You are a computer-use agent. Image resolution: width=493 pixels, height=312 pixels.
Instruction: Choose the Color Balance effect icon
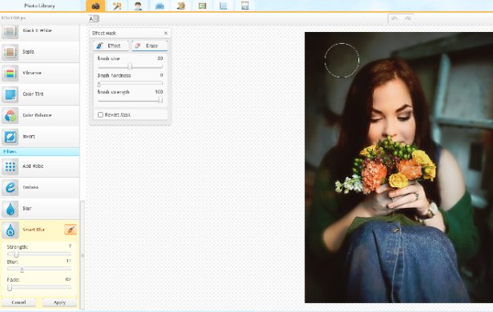click(x=10, y=115)
